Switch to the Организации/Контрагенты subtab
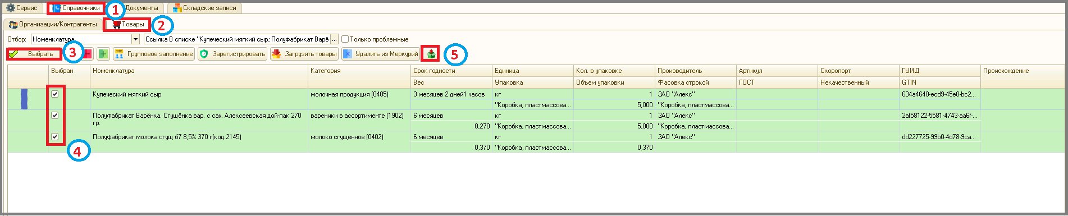 pyautogui.click(x=53, y=24)
